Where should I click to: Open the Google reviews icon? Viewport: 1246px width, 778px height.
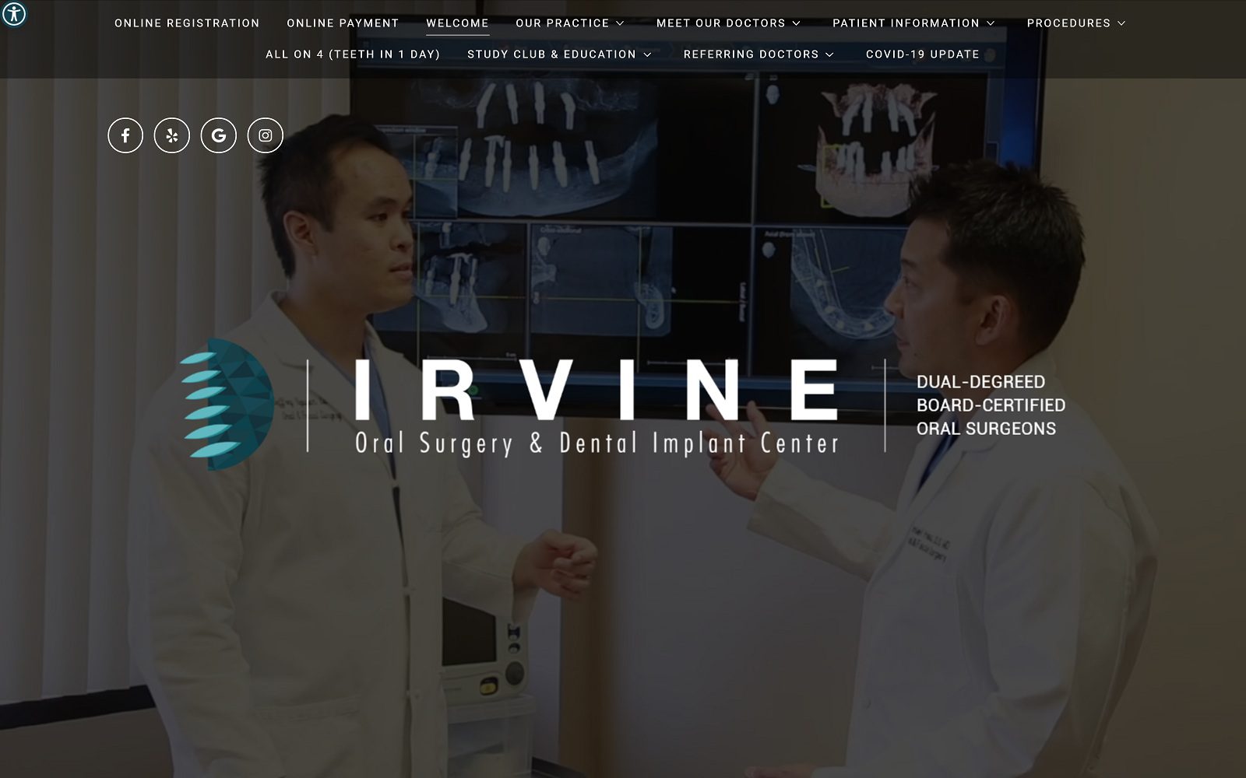(219, 135)
